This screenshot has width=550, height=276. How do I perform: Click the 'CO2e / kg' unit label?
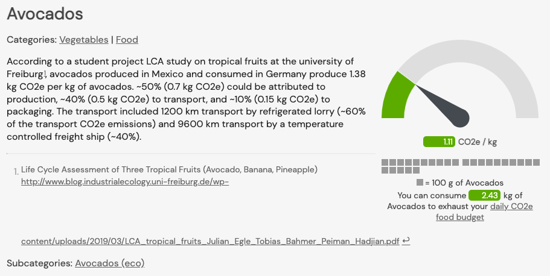coord(478,142)
